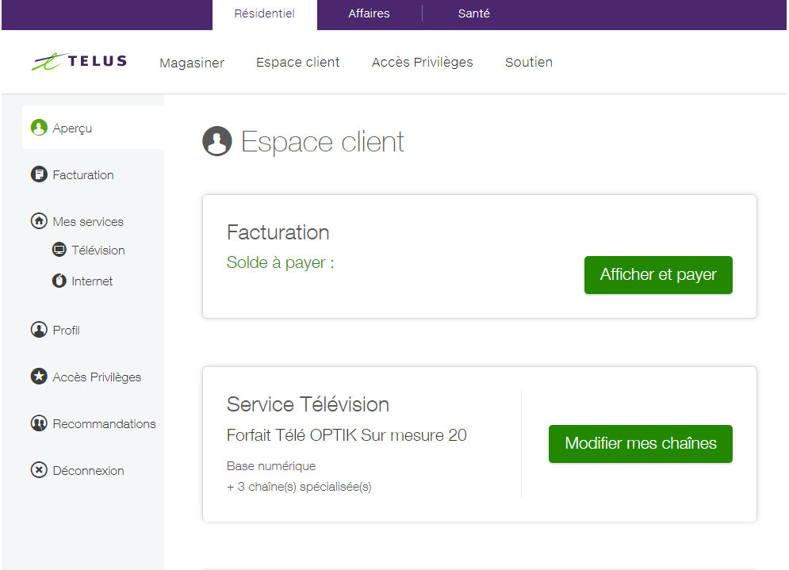
Task: Click the Espace client heading avatar icon
Action: [x=216, y=141]
